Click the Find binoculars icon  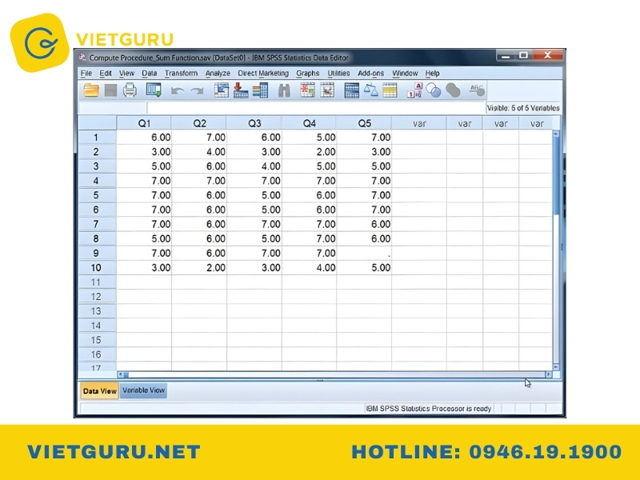[284, 90]
